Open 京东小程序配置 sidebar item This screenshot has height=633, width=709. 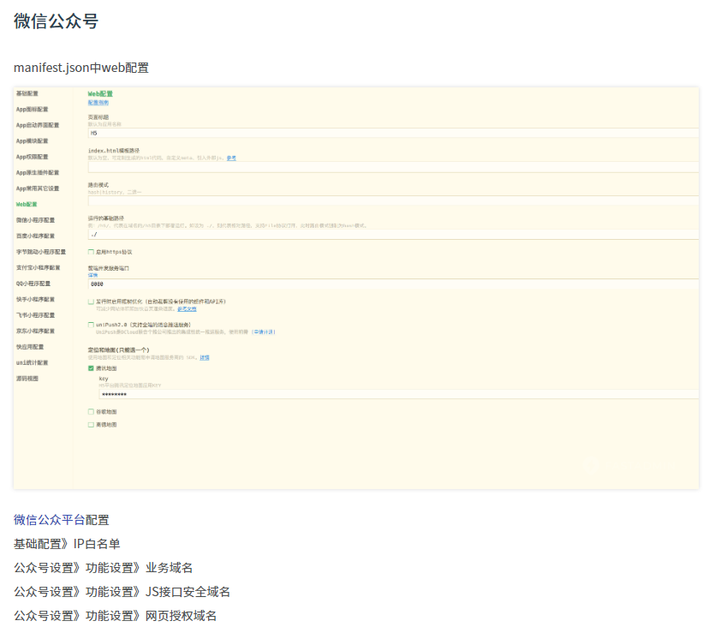[35, 331]
